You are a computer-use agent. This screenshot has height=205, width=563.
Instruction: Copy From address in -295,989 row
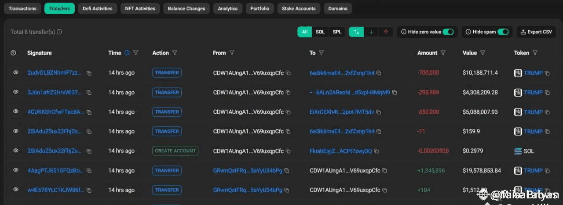pos(288,93)
